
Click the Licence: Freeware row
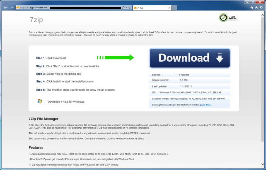tap(190, 75)
